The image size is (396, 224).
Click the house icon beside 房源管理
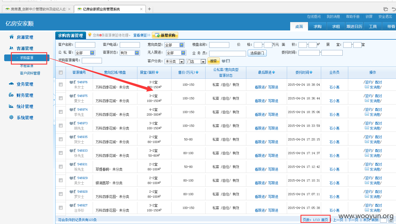11,37
